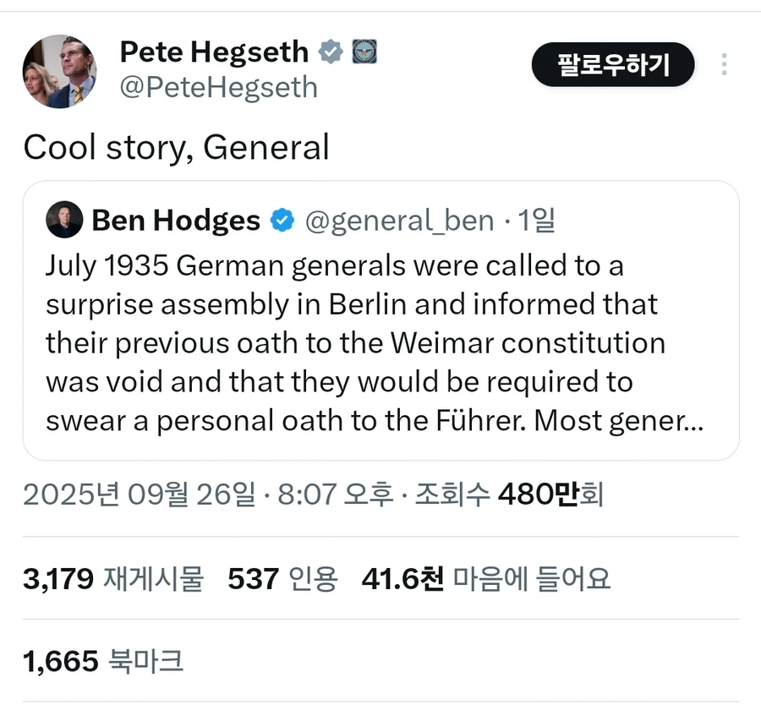Click Ben Hodges' small avatar in quoted post
Viewport: 761px width, 716px height.
click(64, 220)
